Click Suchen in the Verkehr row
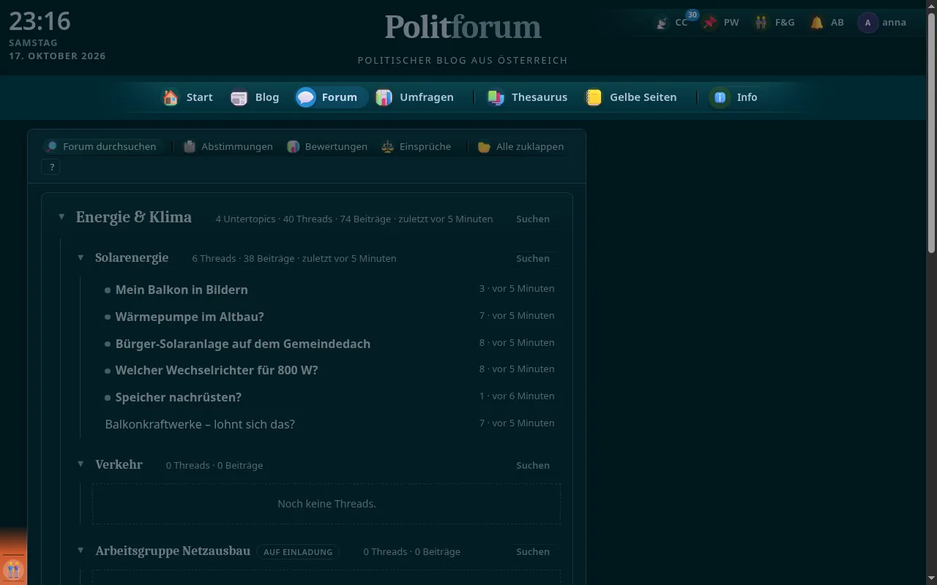The width and height of the screenshot is (937, 585). pyautogui.click(x=533, y=465)
